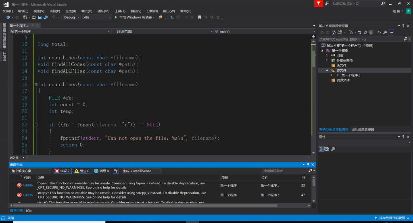The height and width of the screenshot is (223, 413).
Task: Click the red feedback flag icon
Action: [x=319, y=3]
